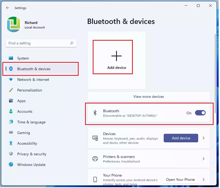Maximize the Settings window
The height and width of the screenshot is (188, 220).
pos(199,6)
